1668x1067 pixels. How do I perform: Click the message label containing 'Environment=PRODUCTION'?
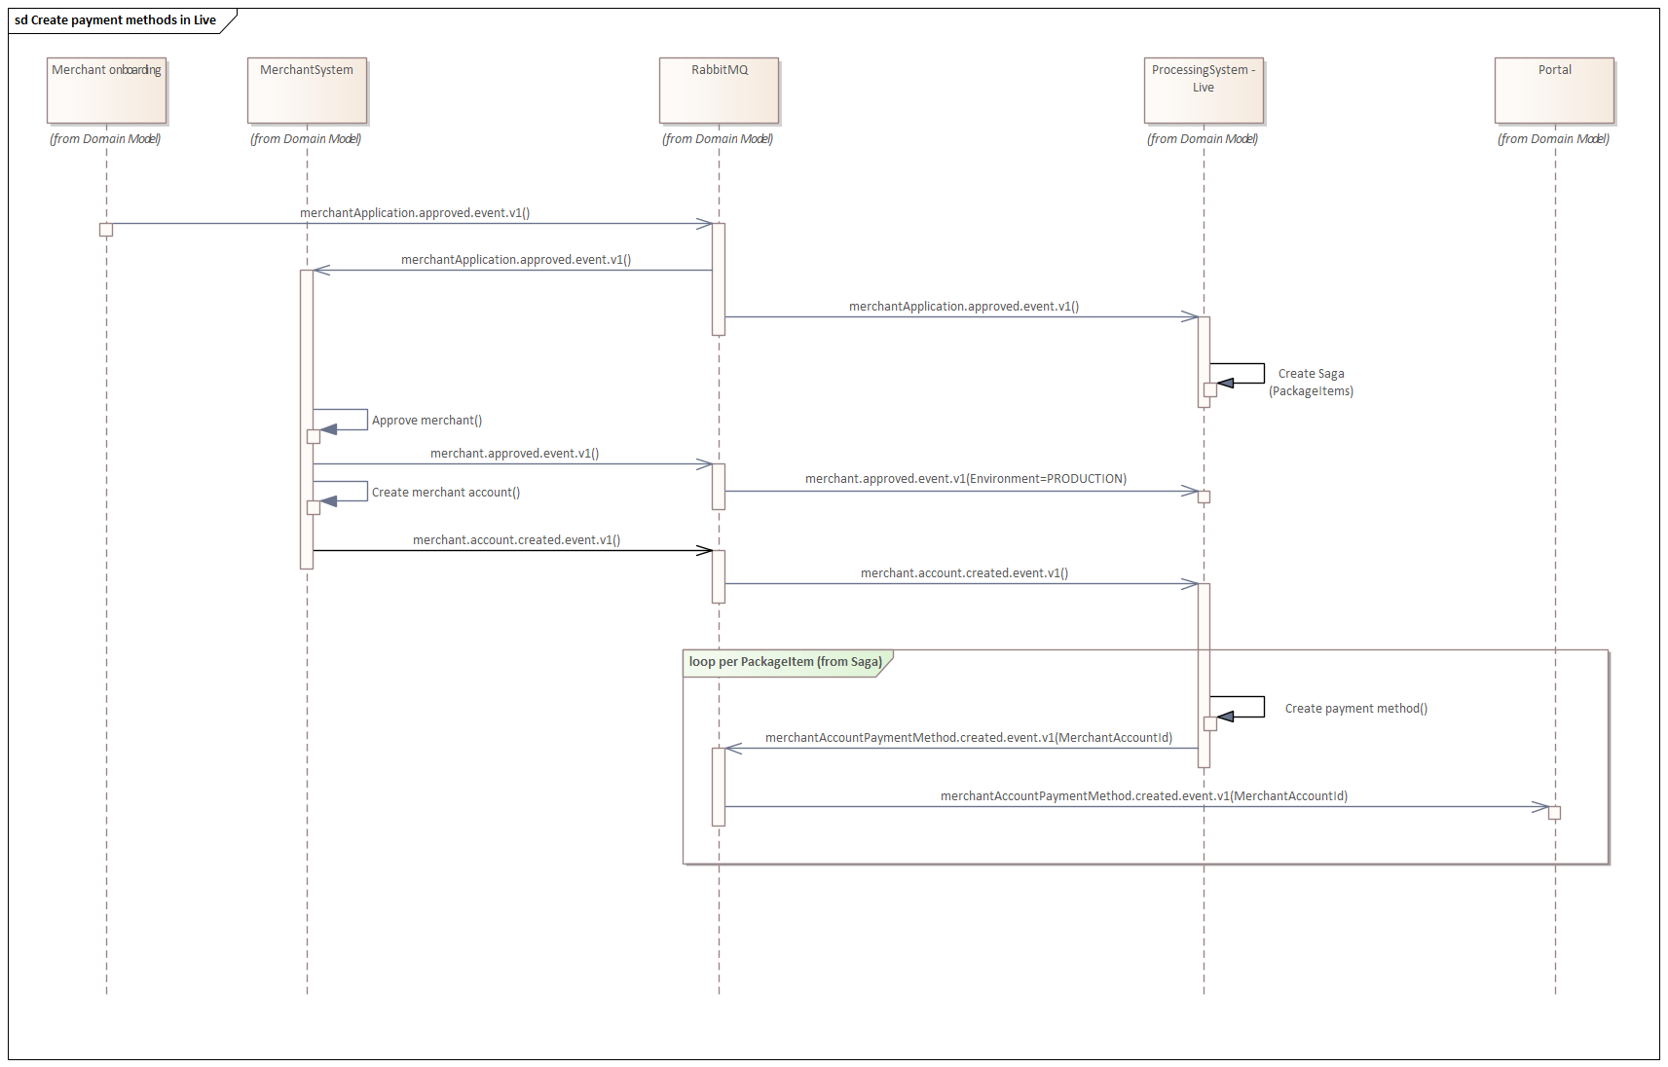pos(965,479)
